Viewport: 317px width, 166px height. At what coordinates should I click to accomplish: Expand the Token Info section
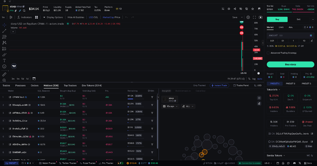coord(273,90)
